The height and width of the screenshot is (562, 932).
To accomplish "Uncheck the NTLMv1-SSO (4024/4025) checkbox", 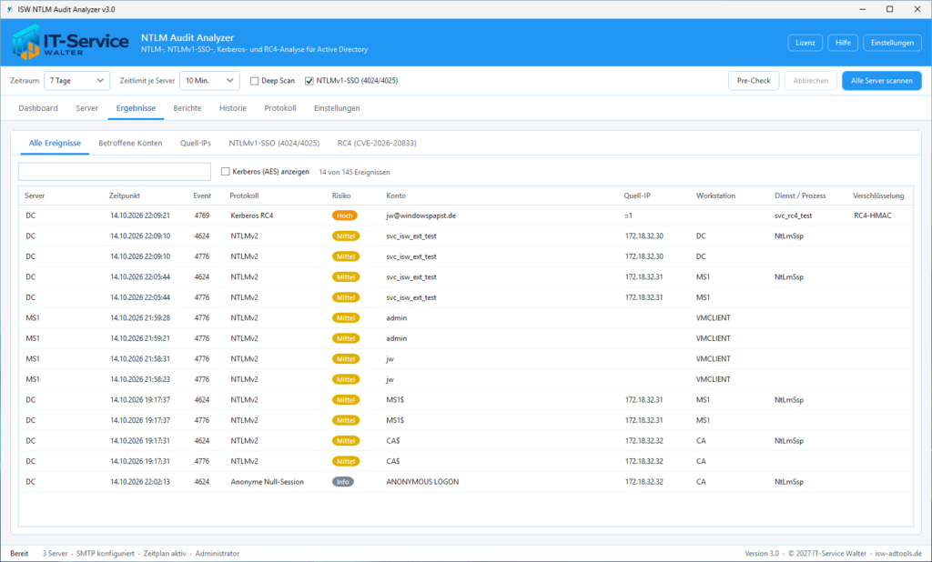I will (x=309, y=81).
